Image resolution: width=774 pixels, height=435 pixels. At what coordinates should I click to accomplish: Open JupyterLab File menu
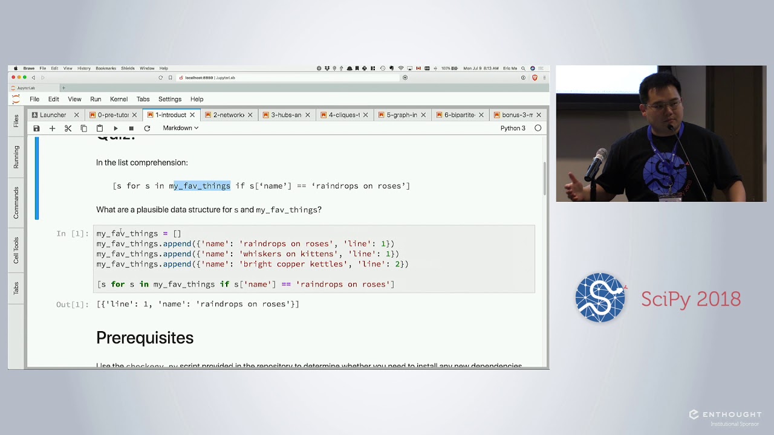34,99
